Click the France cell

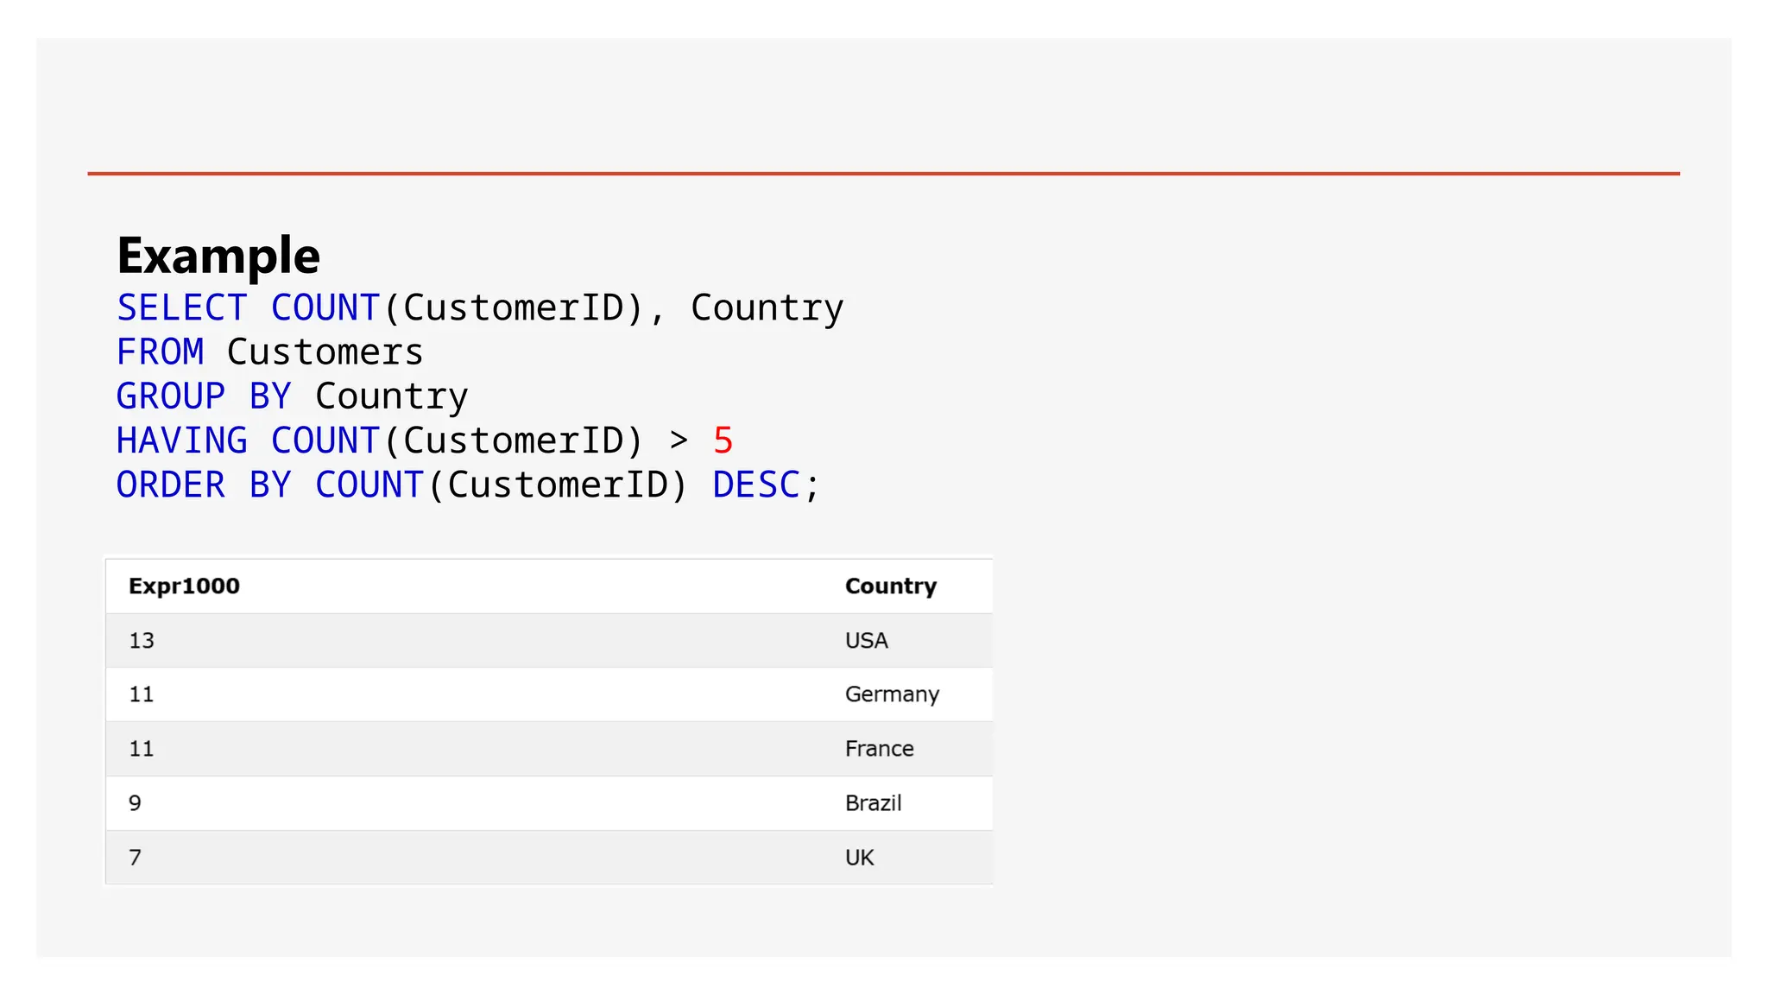(x=879, y=749)
